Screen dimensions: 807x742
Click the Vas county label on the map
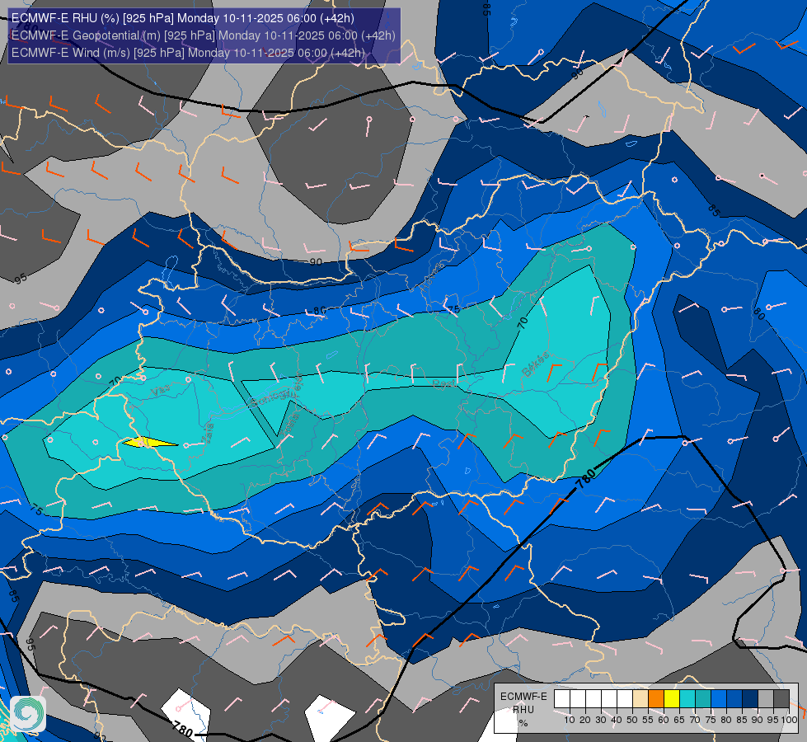pyautogui.click(x=160, y=392)
